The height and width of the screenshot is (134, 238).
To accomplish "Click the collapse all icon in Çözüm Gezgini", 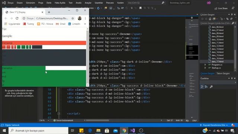I will click(231, 19).
